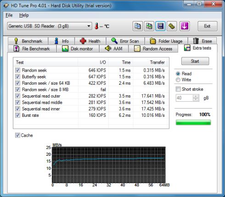This screenshot has width=225, height=197.
Task: Switch to the Random Access tab
Action: point(153,49)
